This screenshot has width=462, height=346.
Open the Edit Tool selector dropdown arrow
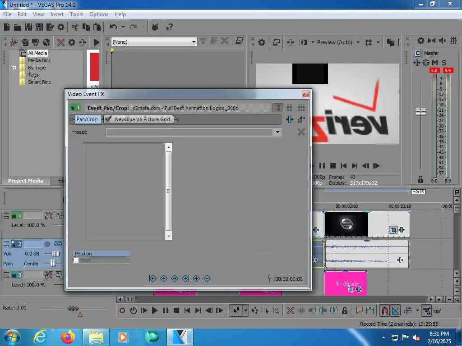click(245, 310)
